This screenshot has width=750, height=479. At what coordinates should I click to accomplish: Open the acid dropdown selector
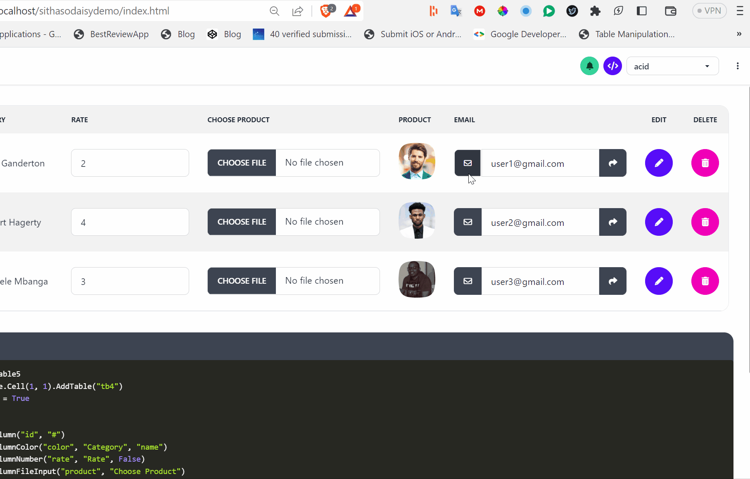672,66
